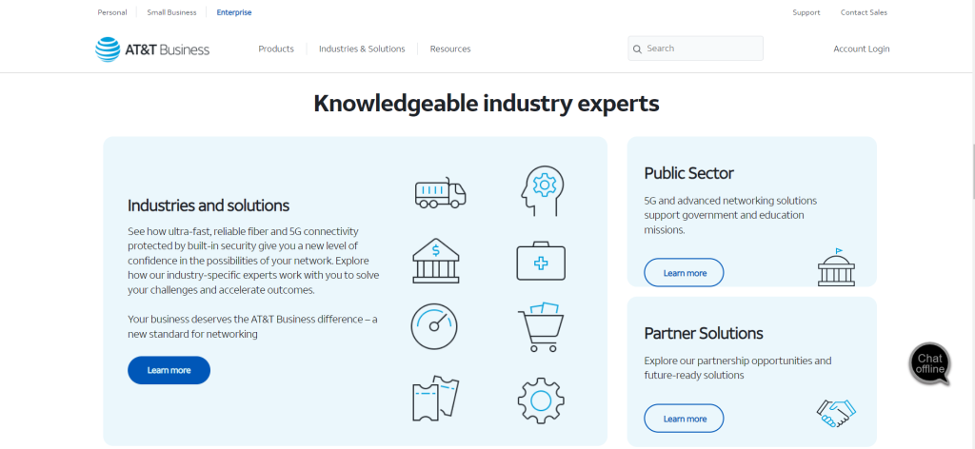975x449 pixels.
Task: Click the speedometer gauge icon
Action: pos(435,326)
